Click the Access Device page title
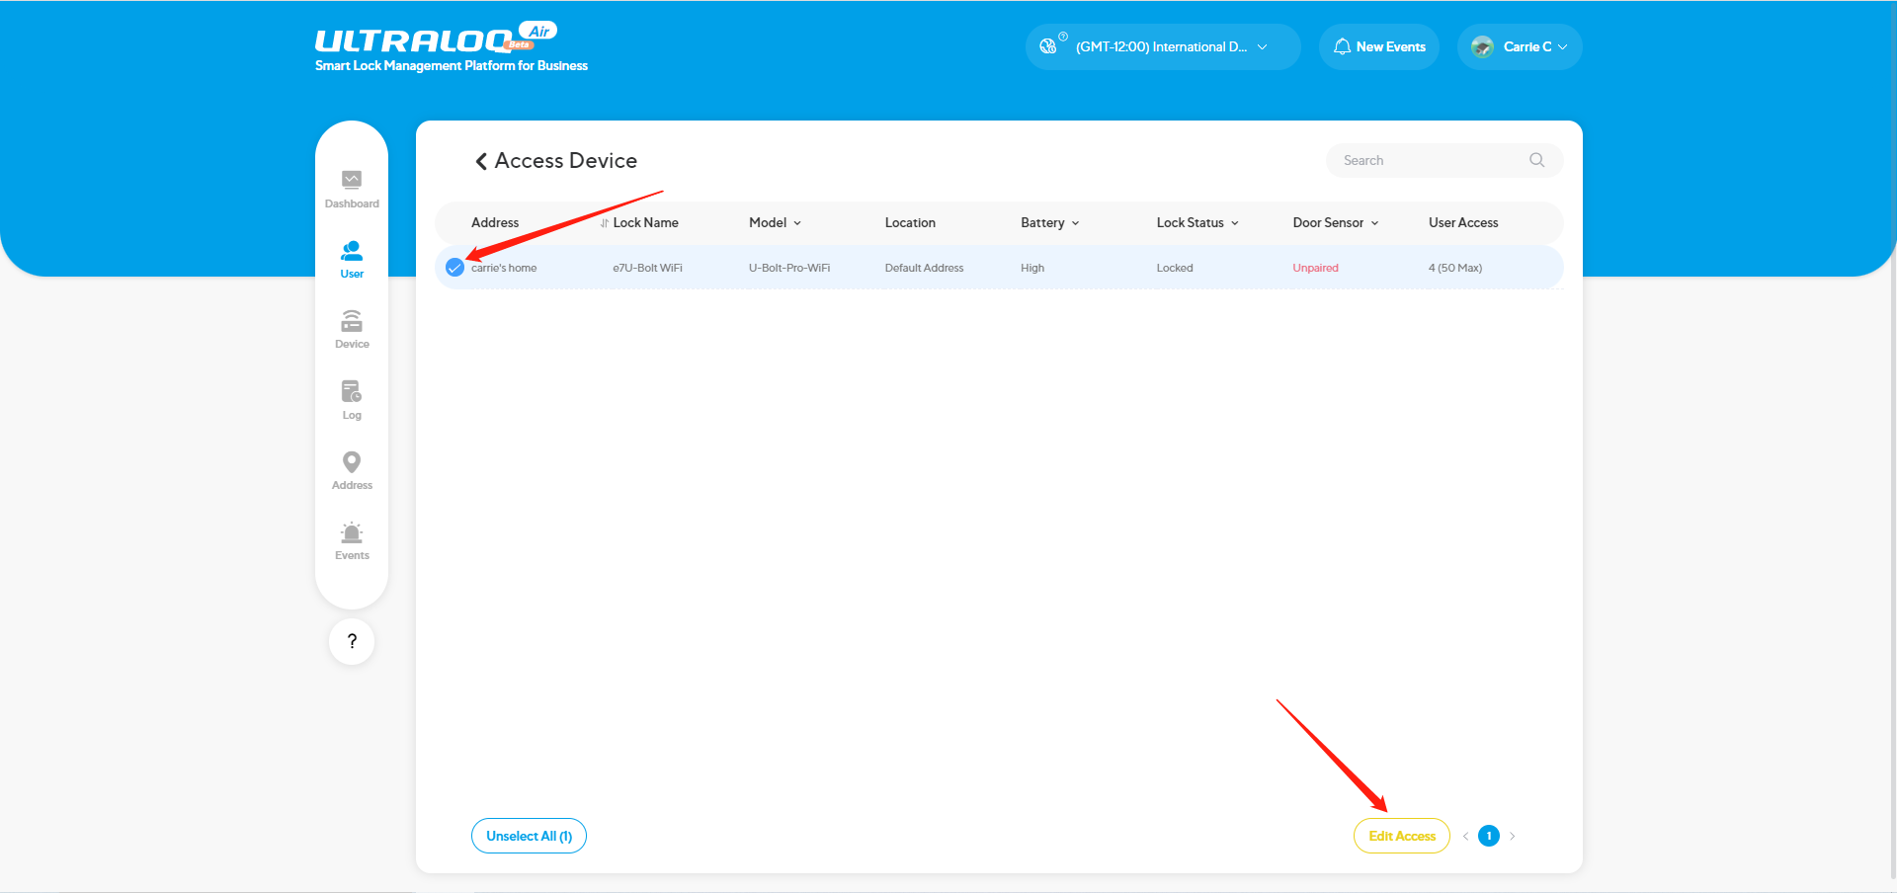Image resolution: width=1897 pixels, height=893 pixels. point(565,161)
